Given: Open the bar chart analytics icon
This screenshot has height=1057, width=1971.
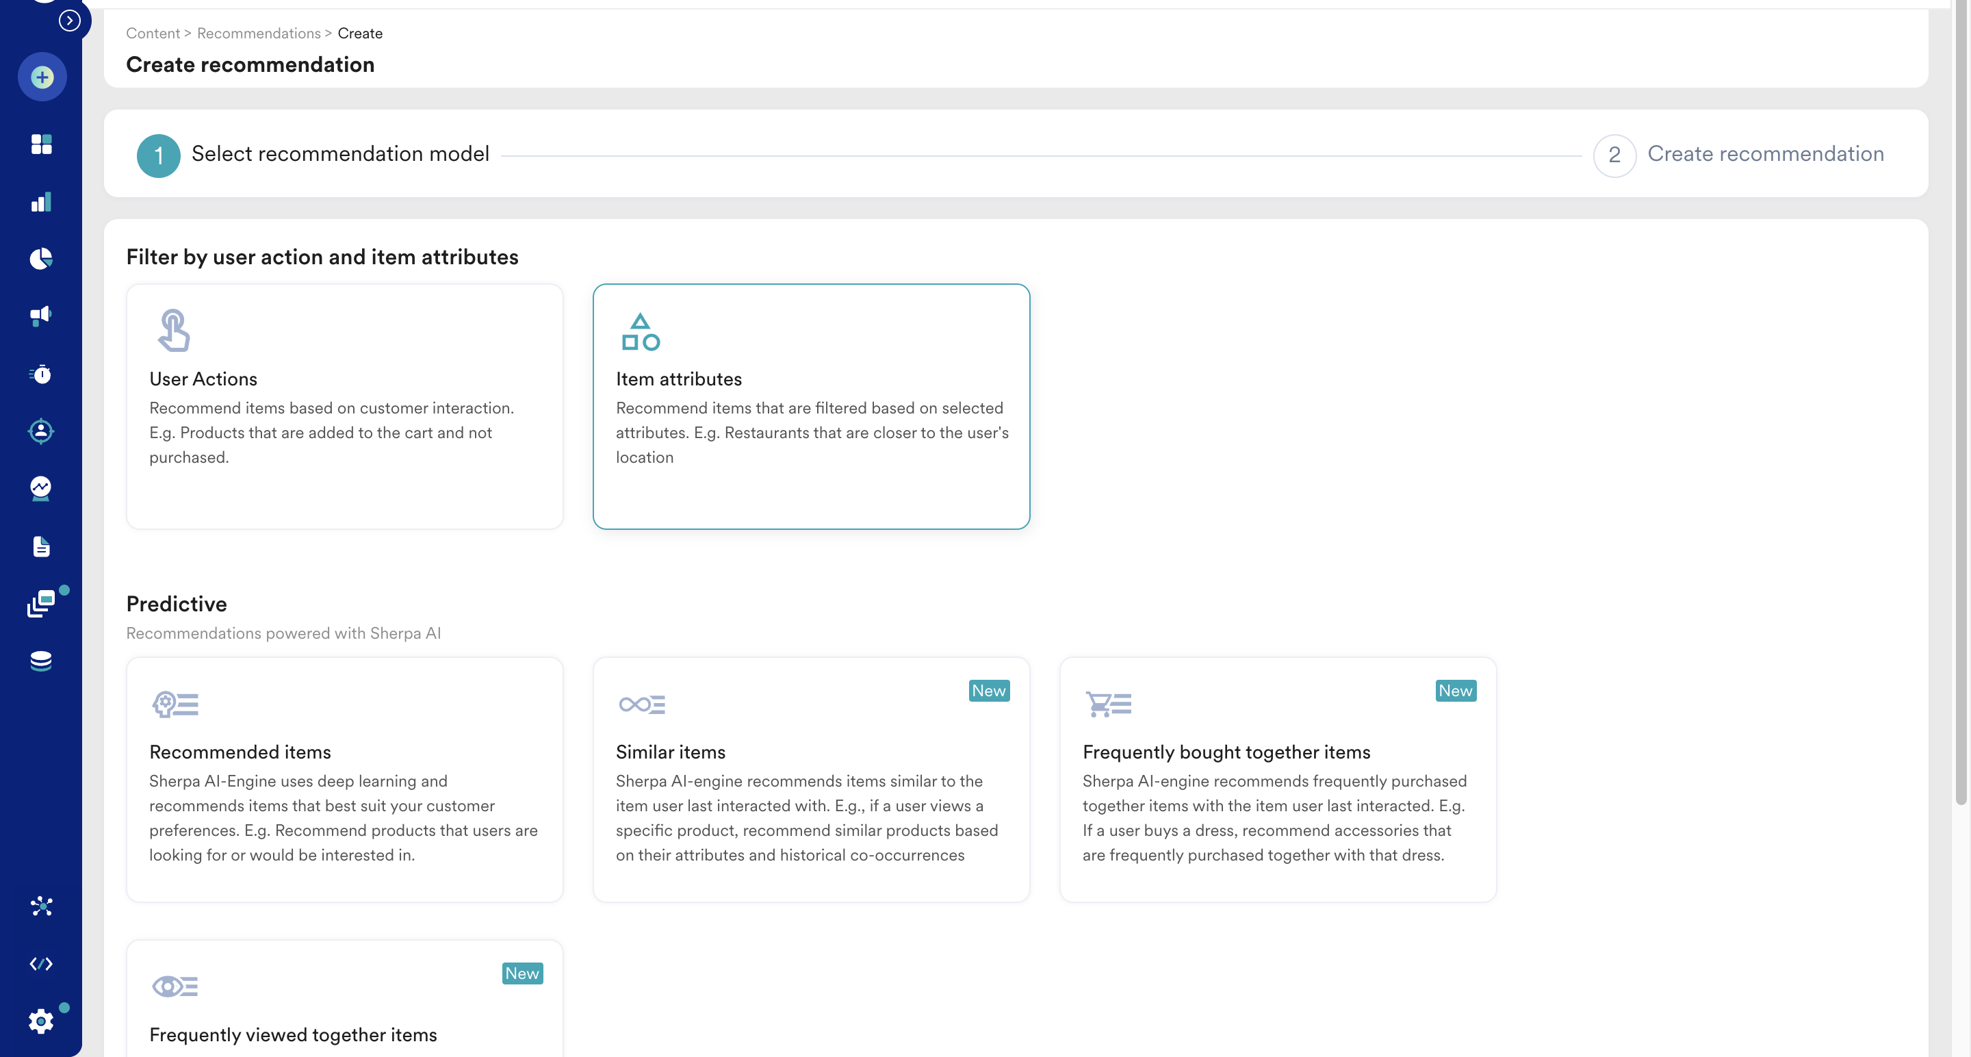Looking at the screenshot, I should pos(41,202).
